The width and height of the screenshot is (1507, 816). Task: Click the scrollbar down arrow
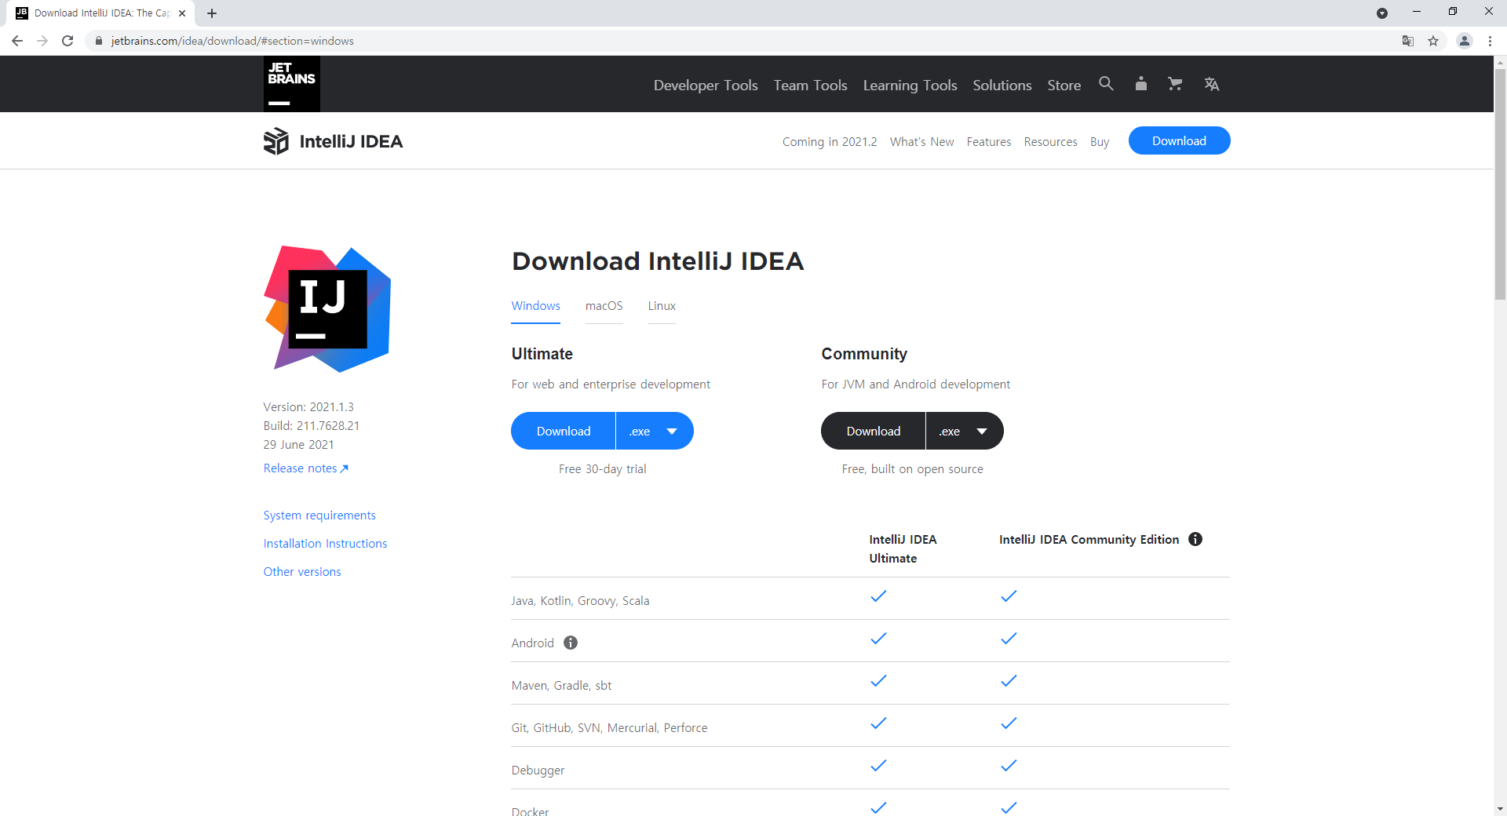1500,808
